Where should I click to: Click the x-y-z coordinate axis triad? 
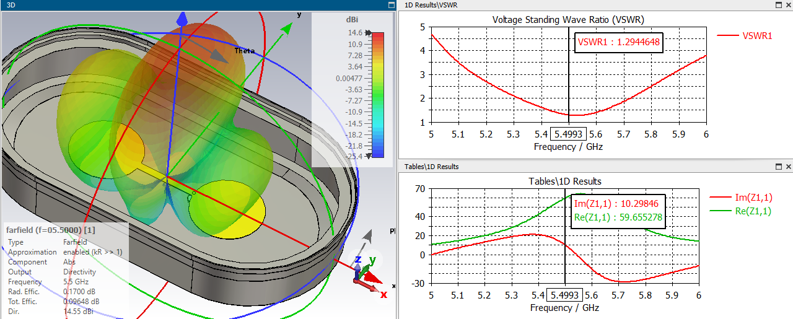coord(366,273)
